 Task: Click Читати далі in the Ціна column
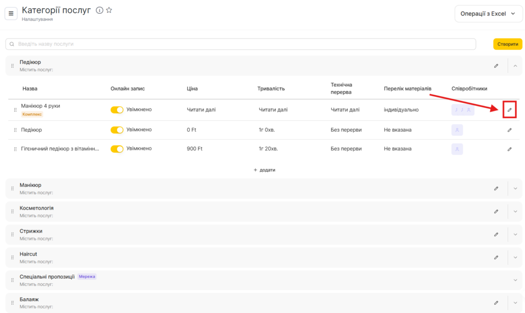[201, 110]
